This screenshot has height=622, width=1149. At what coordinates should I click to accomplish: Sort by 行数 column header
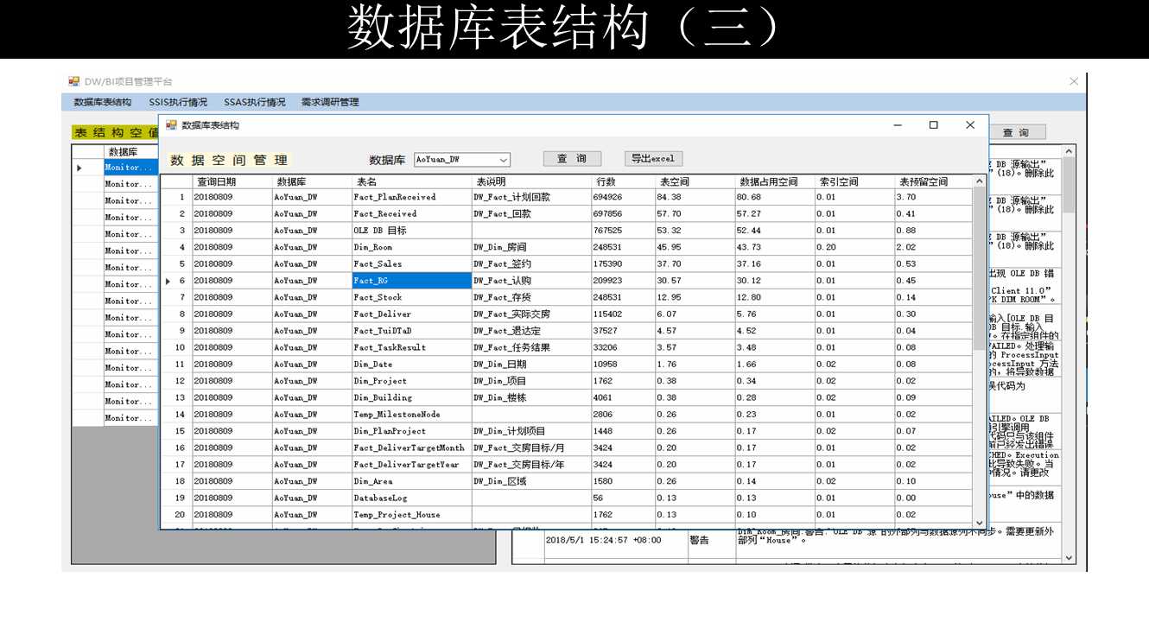tap(623, 181)
